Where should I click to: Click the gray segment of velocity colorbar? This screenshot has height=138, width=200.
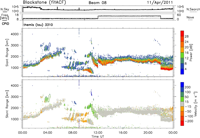coord(182,104)
